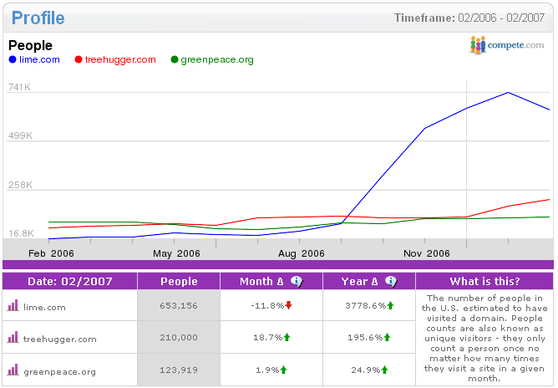The height and width of the screenshot is (388, 558).
Task: Click the compete.com logo
Action: 507,45
